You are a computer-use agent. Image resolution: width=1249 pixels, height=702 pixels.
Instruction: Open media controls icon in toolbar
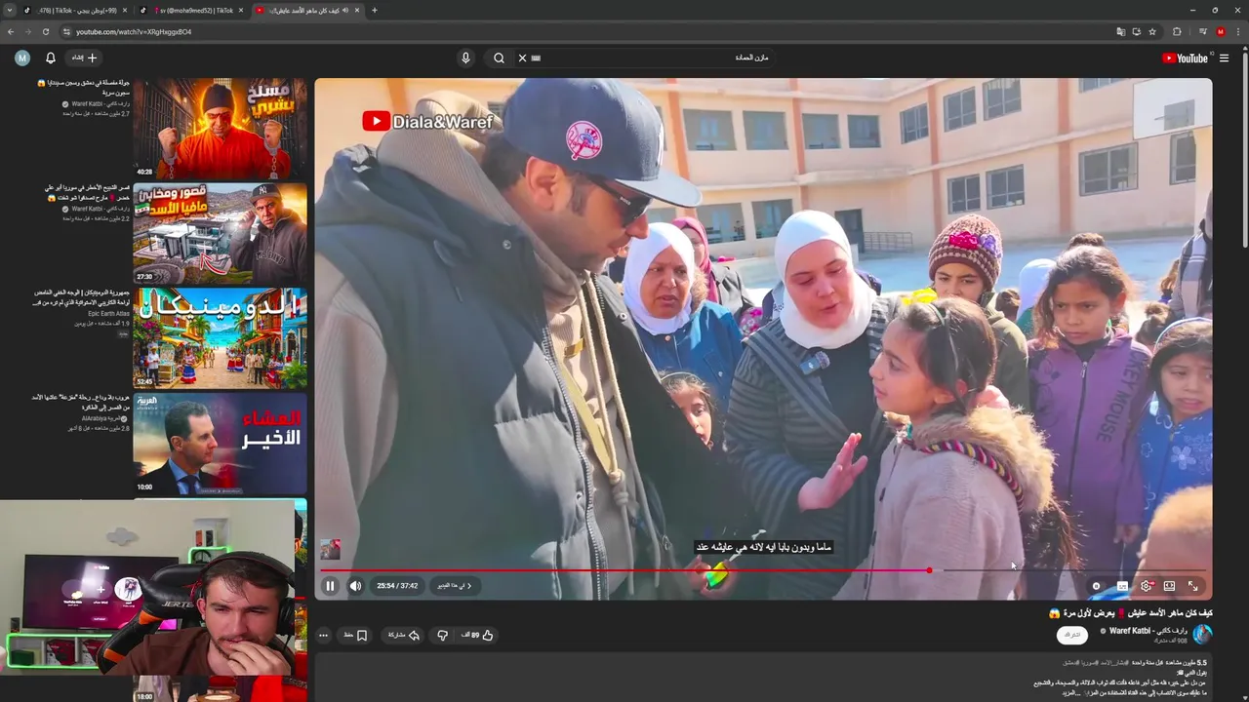(1203, 32)
